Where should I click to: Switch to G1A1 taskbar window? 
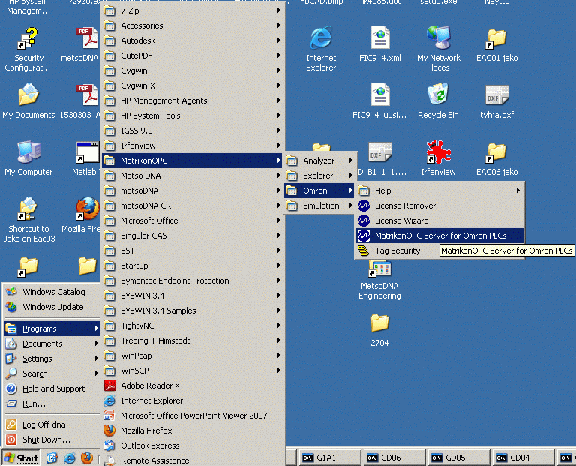[x=329, y=458]
